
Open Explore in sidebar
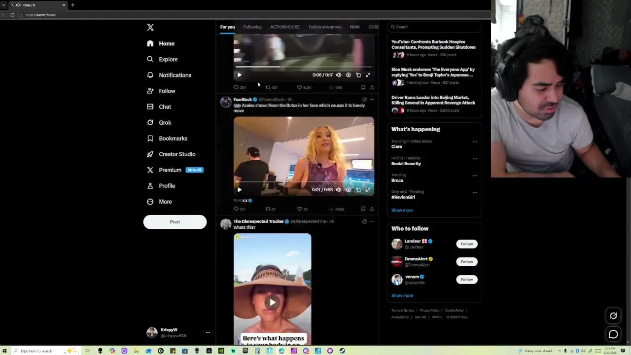tap(162, 59)
